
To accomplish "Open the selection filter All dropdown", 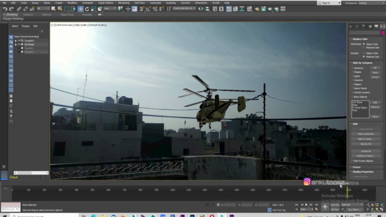I will [43, 8].
